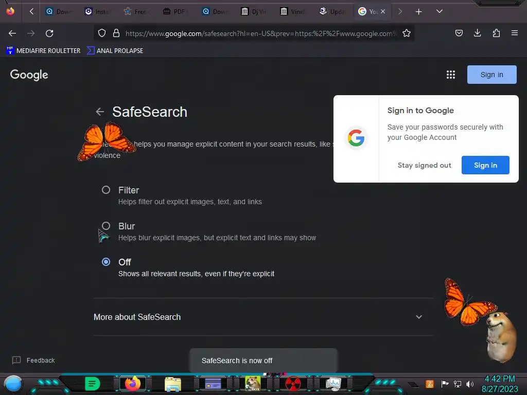The height and width of the screenshot is (395, 527).
Task: Open Google apps grid
Action: click(450, 75)
